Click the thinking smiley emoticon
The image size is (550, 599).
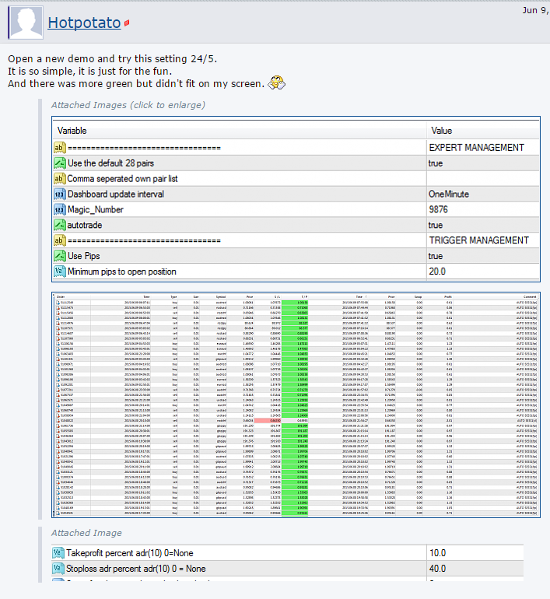pos(276,83)
